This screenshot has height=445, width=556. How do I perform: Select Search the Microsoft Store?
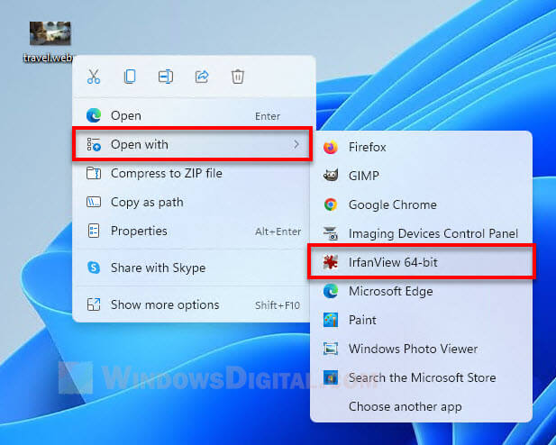421,377
